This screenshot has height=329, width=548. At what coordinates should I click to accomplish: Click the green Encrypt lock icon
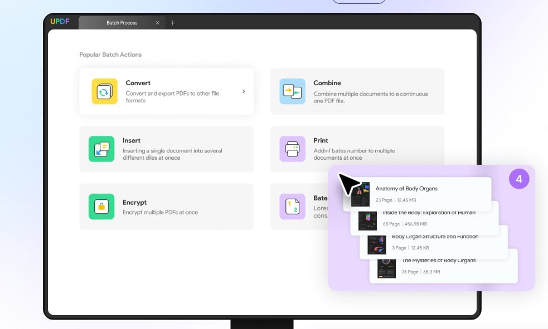(101, 207)
